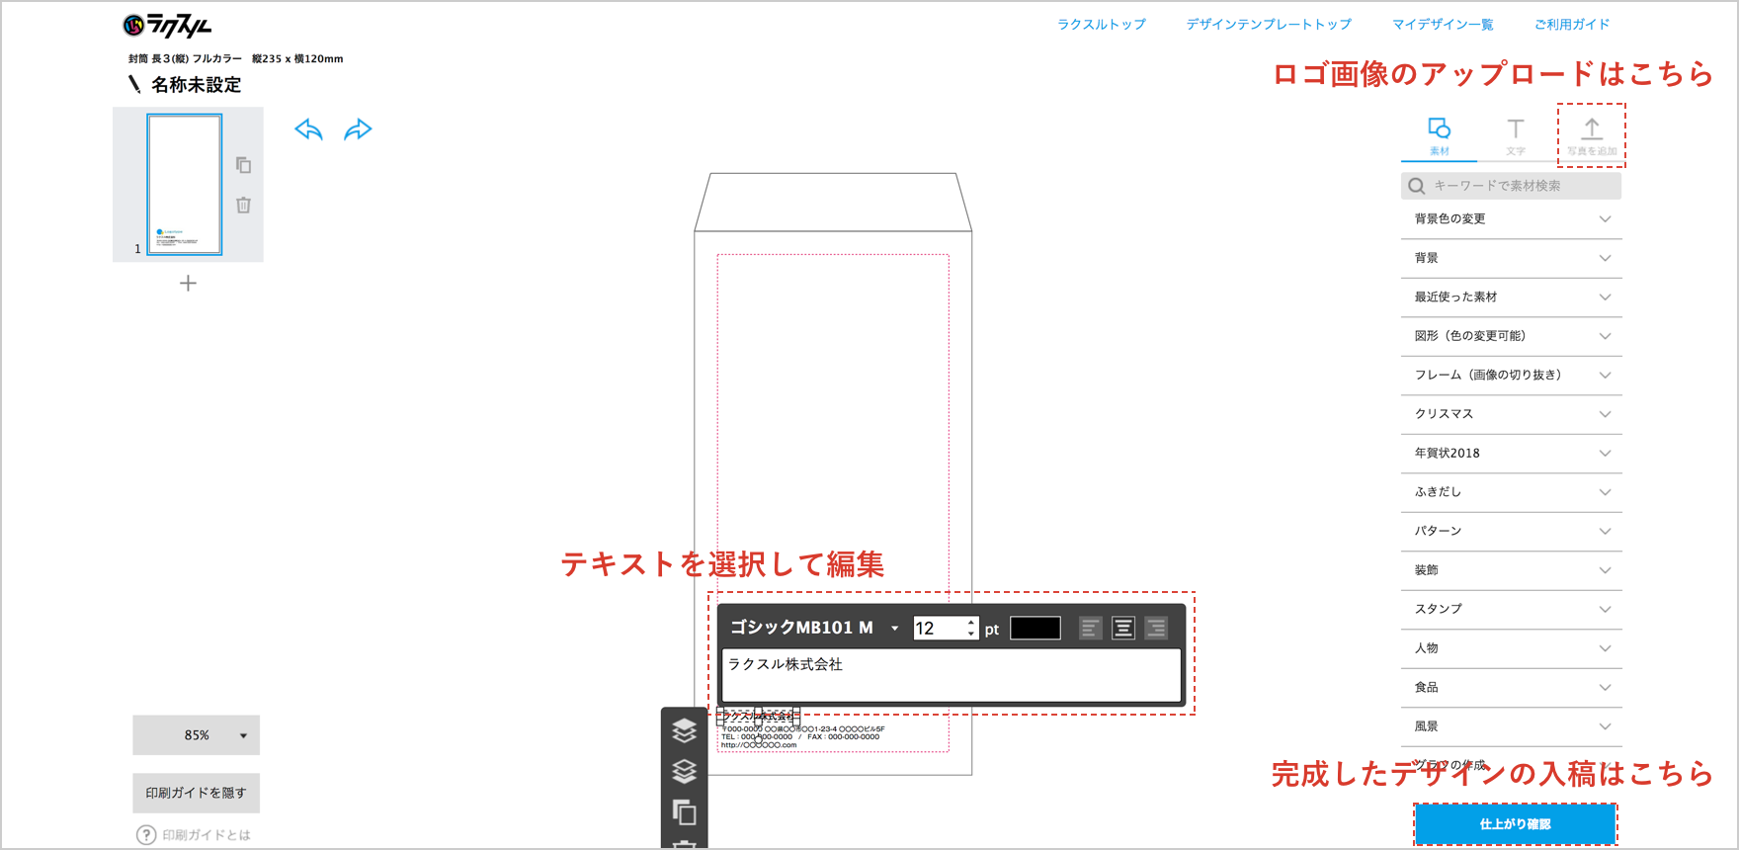1739x850 pixels.
Task: Expand クリスマス section
Action: click(x=1511, y=414)
